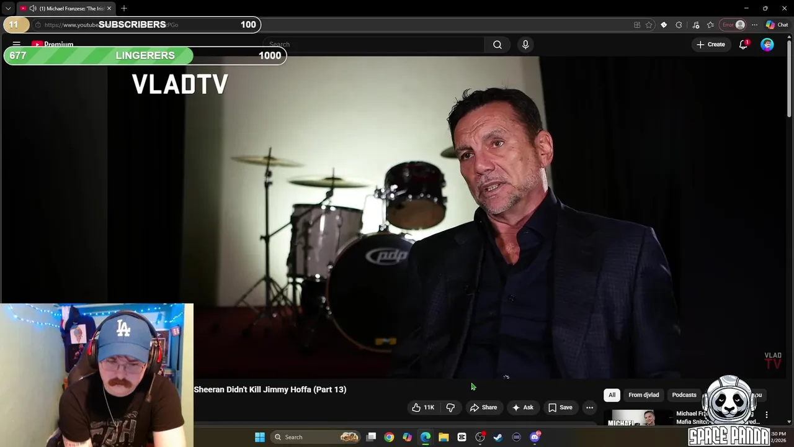Image resolution: width=794 pixels, height=447 pixels.
Task: Click the Error profile button
Action: [x=733, y=25]
